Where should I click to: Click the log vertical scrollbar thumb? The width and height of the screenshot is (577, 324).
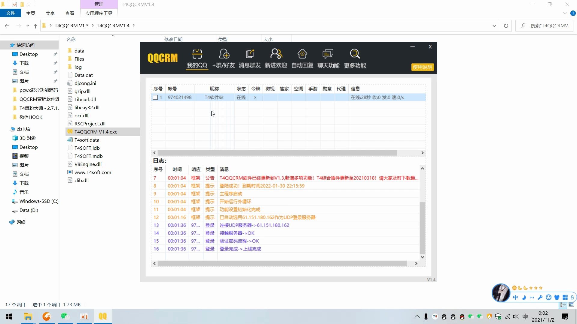(422, 228)
